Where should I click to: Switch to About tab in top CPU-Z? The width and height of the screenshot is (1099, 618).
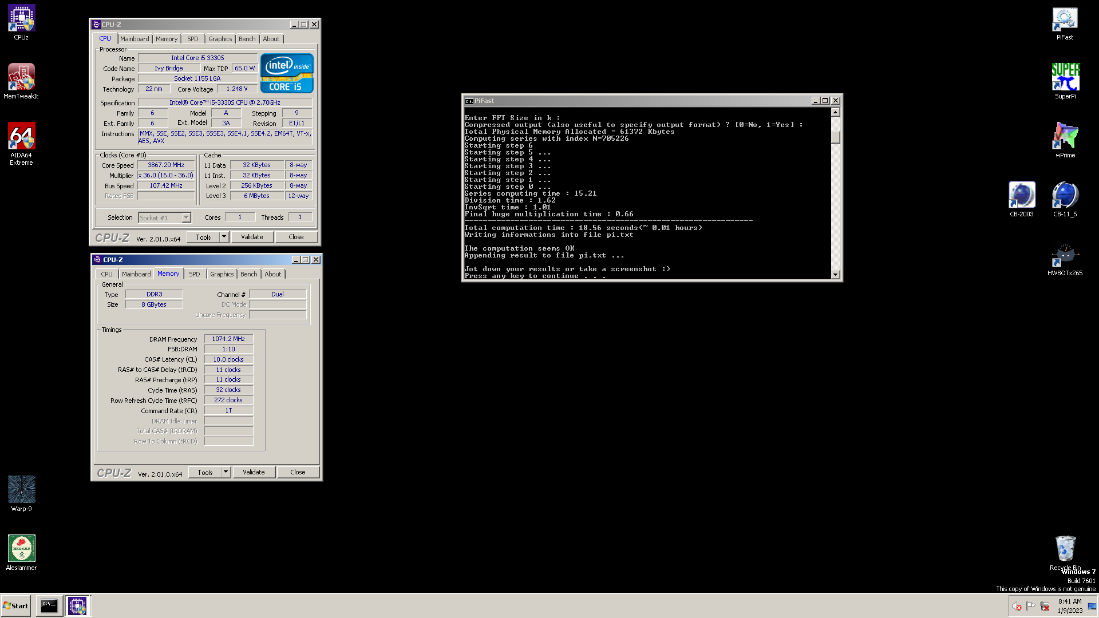click(x=271, y=39)
